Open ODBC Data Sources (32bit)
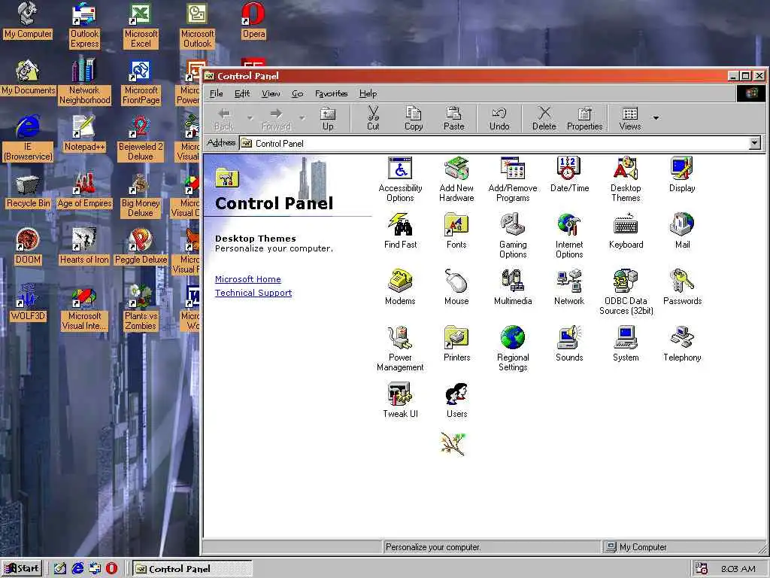 pos(626,293)
